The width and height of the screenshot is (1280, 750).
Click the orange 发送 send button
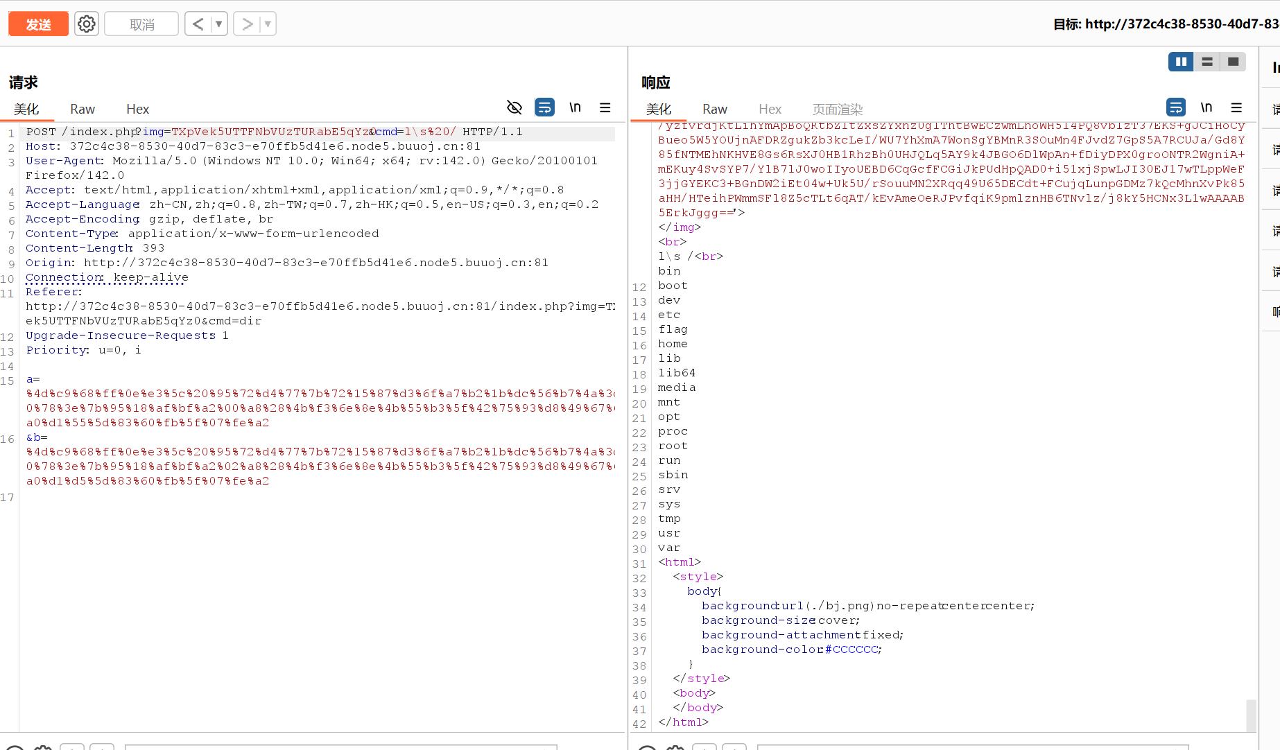pos(38,24)
